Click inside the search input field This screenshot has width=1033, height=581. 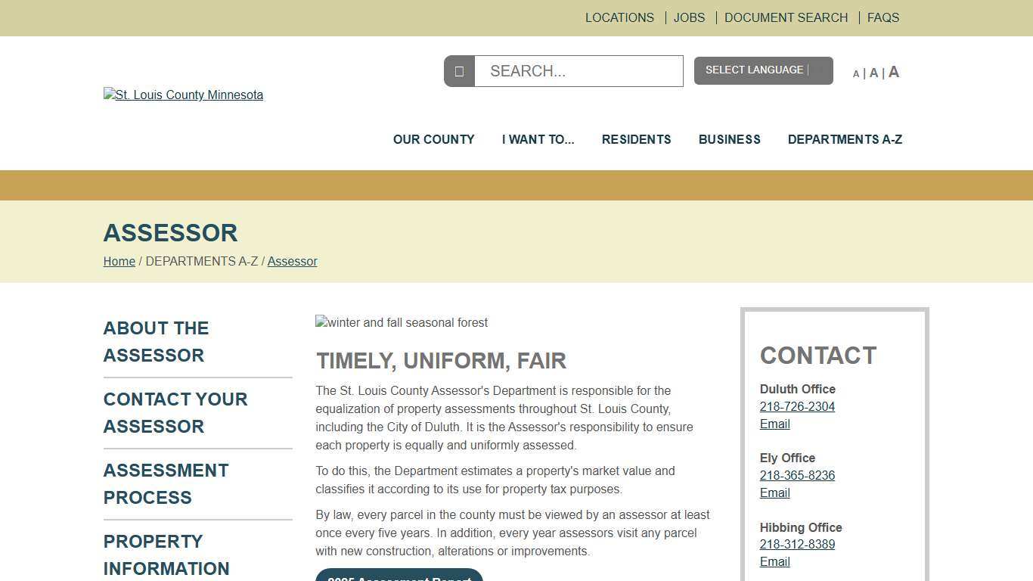tap(579, 70)
